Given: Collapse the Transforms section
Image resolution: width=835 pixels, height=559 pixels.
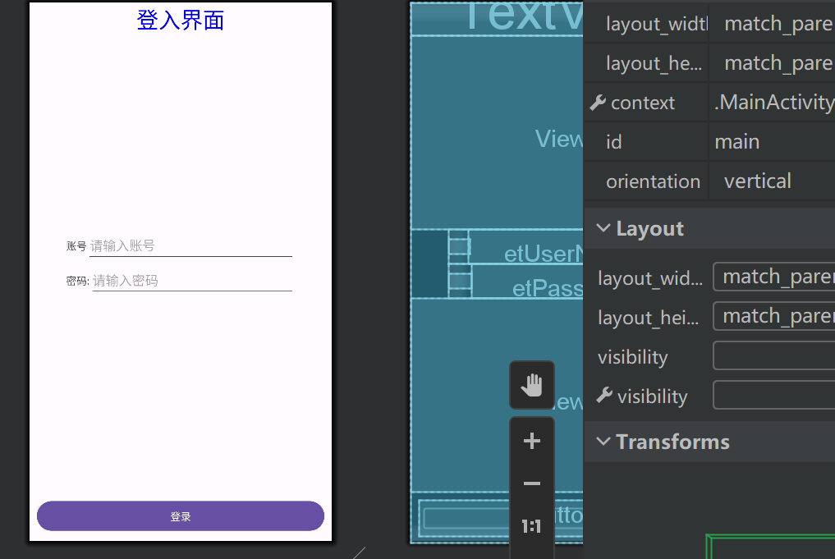Looking at the screenshot, I should tap(603, 442).
